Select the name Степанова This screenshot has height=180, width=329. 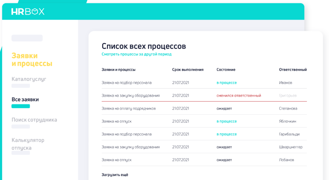(x=288, y=108)
